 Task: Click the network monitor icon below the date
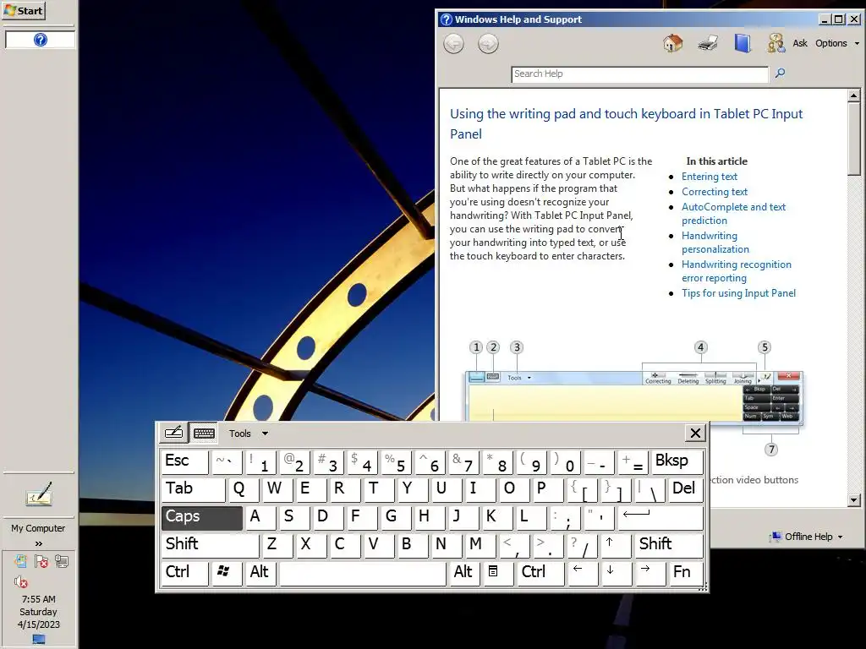39,639
